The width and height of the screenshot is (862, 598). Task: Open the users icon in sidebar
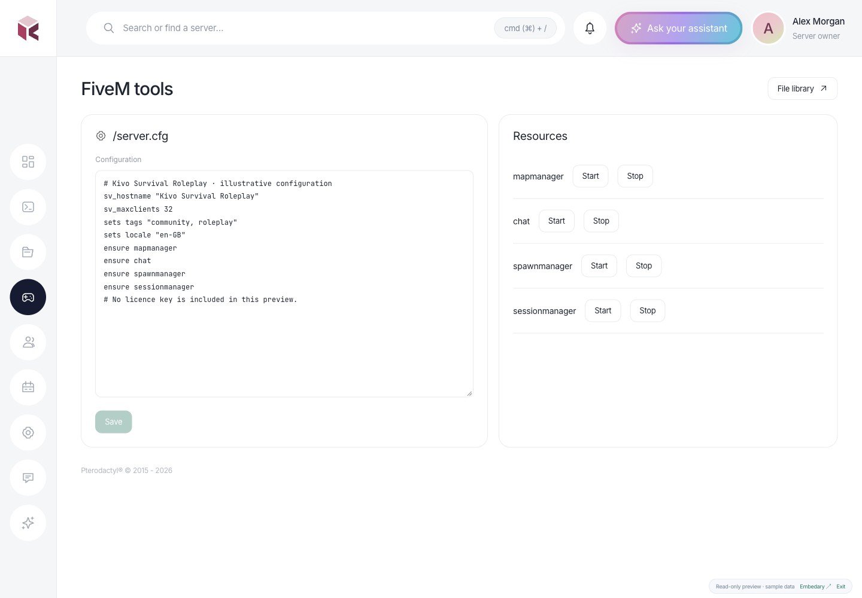coord(28,342)
